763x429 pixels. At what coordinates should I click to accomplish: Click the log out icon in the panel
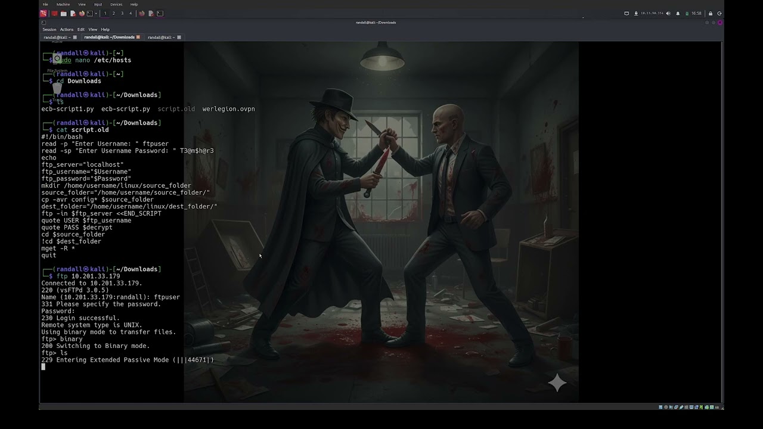tap(719, 13)
